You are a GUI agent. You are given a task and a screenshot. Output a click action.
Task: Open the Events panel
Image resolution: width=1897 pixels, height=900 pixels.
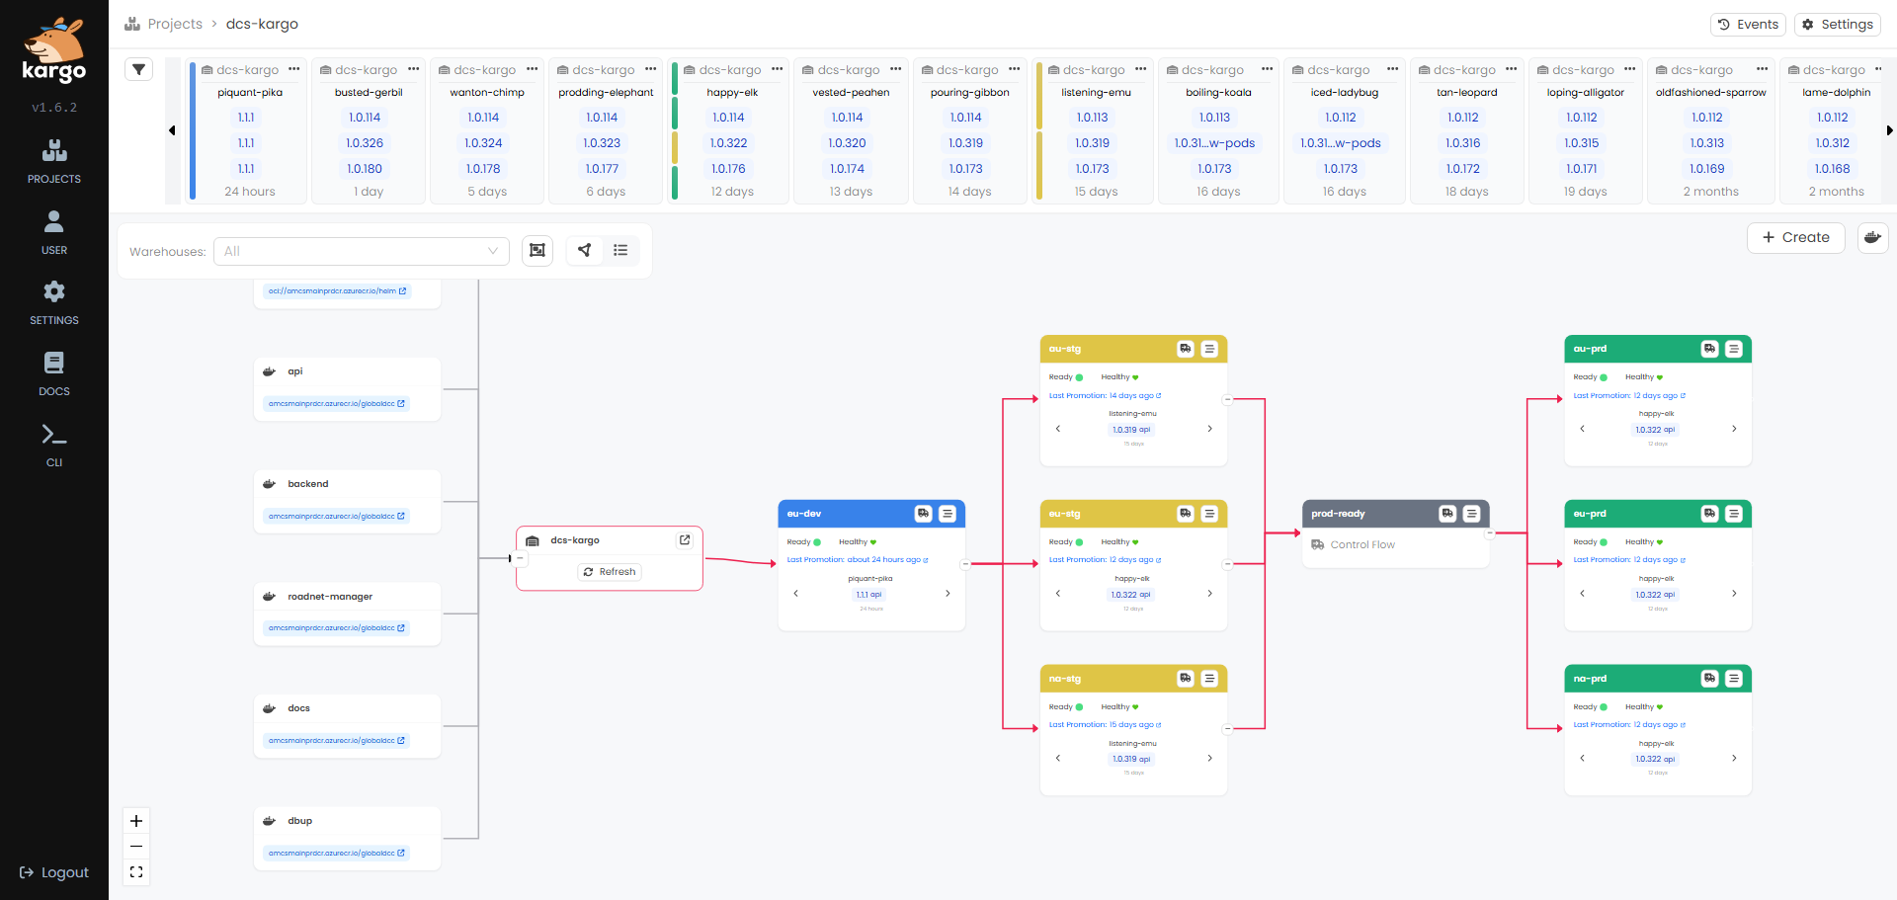(x=1748, y=25)
